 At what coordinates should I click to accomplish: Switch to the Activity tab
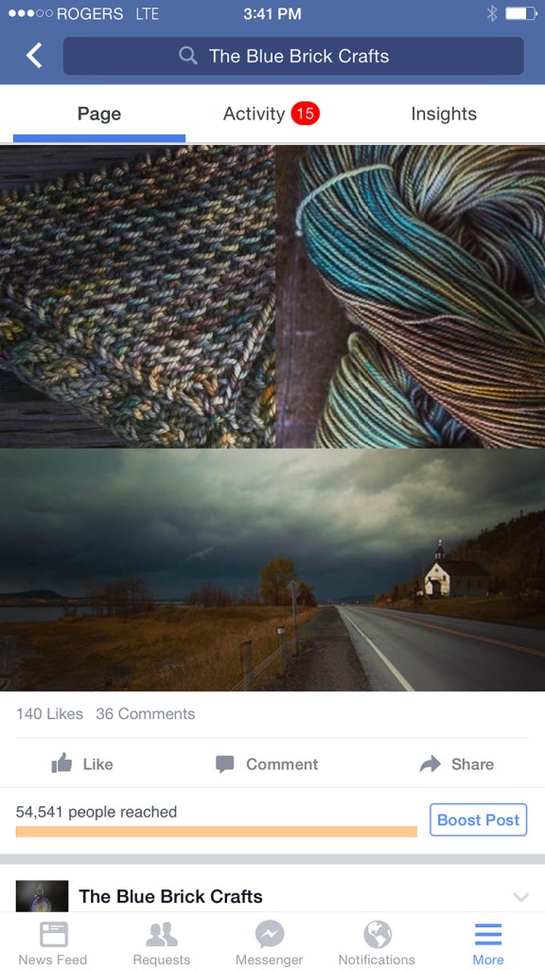[x=272, y=114]
